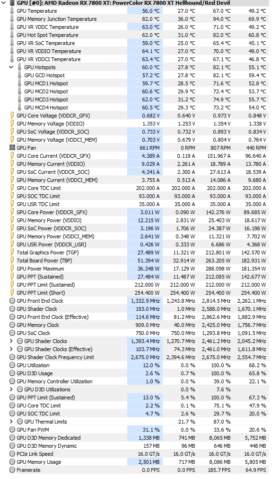Click the thermometer icon for GPU Memory Junction Temperature
The image size is (279, 479).
(12, 19)
